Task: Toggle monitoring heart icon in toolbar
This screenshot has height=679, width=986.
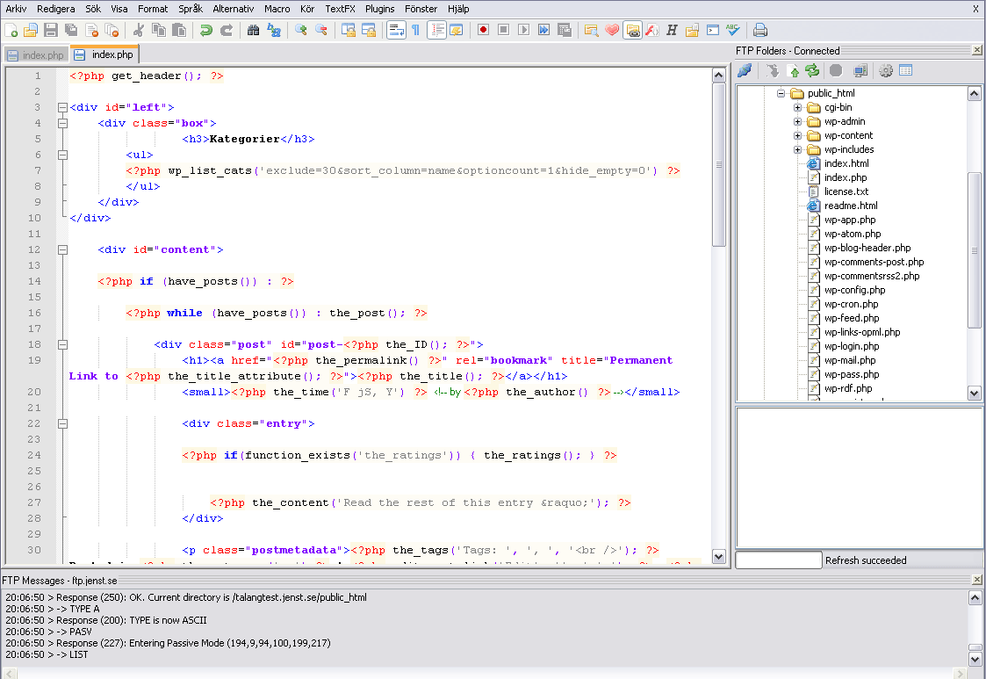Action: [612, 30]
